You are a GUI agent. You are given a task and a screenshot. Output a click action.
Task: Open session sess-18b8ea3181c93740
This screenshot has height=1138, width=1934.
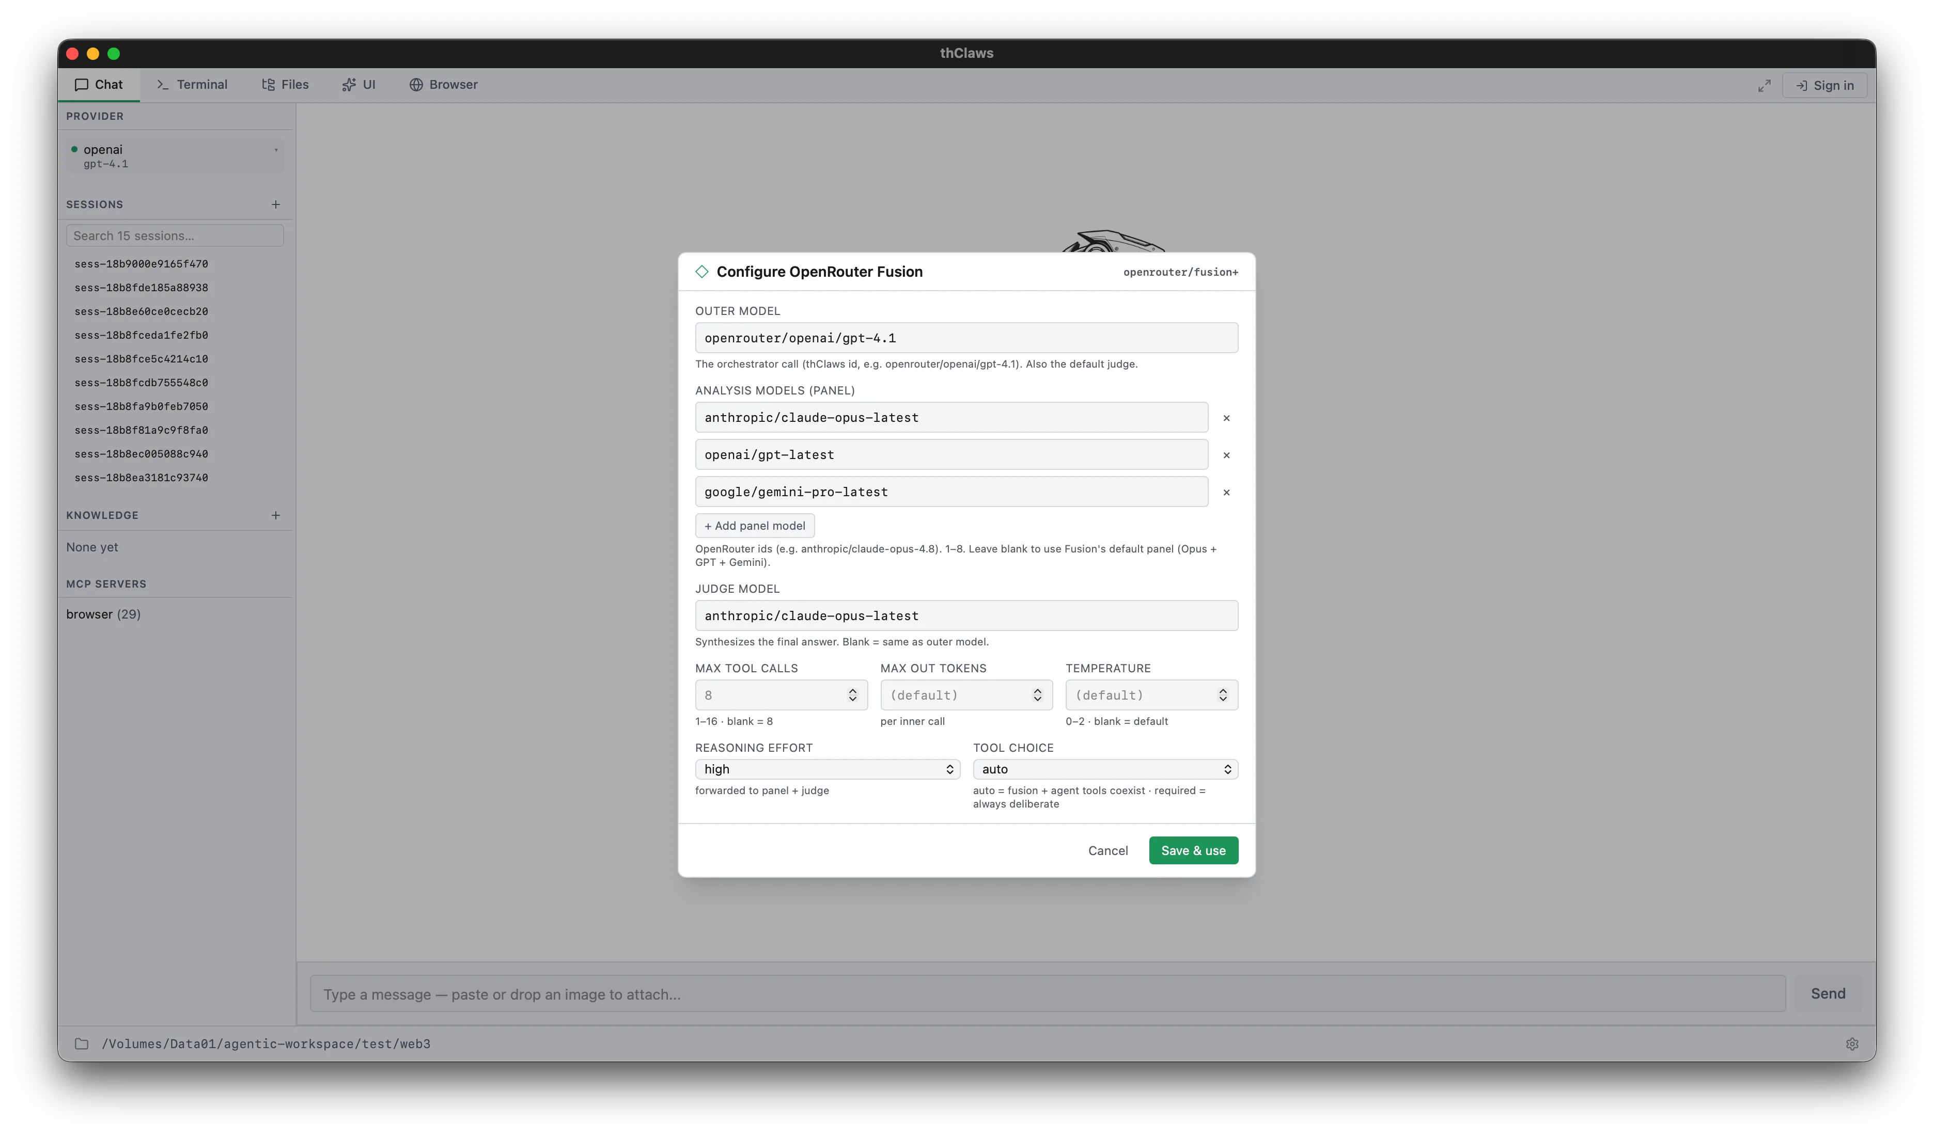(x=141, y=477)
